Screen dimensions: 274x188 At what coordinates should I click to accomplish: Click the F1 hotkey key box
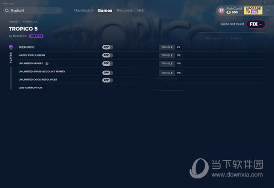point(179,47)
